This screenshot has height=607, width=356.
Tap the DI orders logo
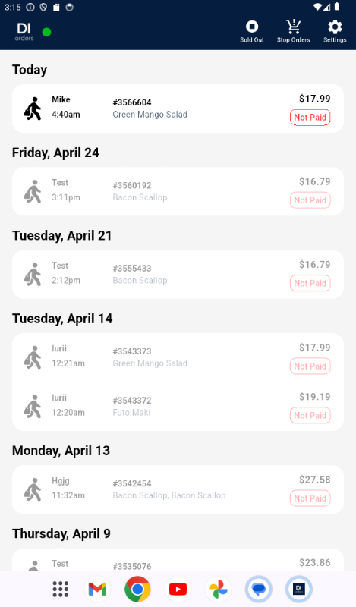24,32
